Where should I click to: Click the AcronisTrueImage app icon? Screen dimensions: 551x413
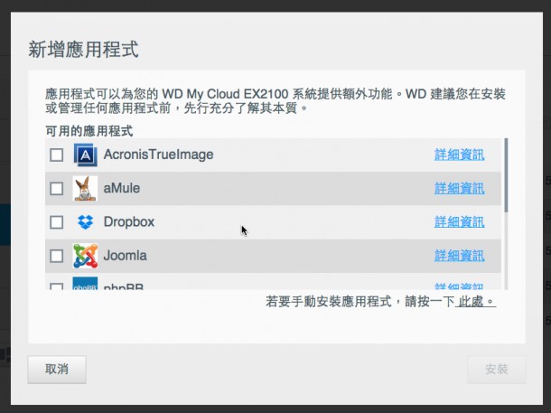click(x=85, y=155)
